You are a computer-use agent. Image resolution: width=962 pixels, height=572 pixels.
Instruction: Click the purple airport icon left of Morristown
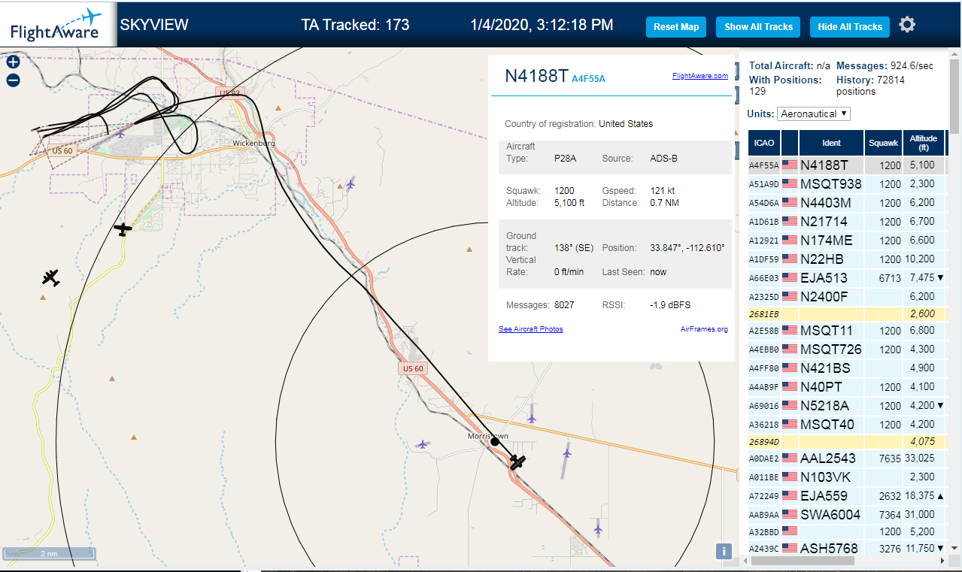pyautogui.click(x=423, y=444)
